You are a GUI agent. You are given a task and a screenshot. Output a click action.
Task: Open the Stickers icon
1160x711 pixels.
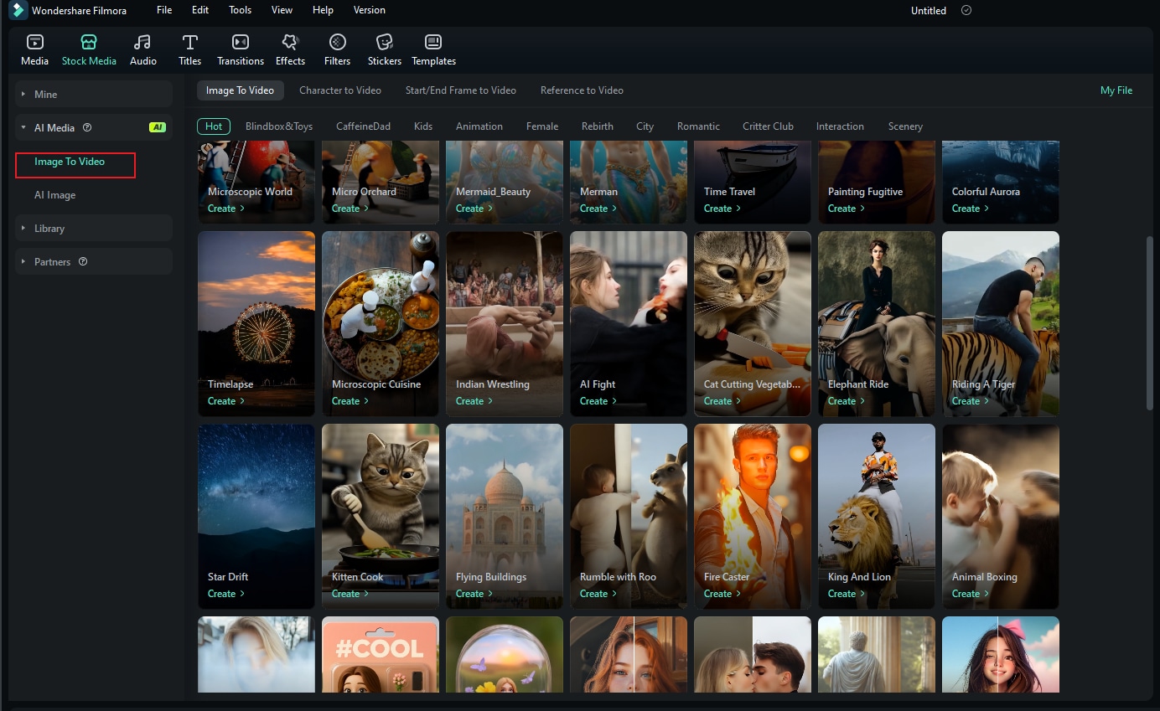tap(385, 42)
